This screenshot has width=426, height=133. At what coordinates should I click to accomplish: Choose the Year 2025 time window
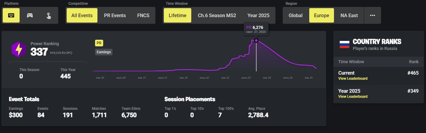point(258,15)
